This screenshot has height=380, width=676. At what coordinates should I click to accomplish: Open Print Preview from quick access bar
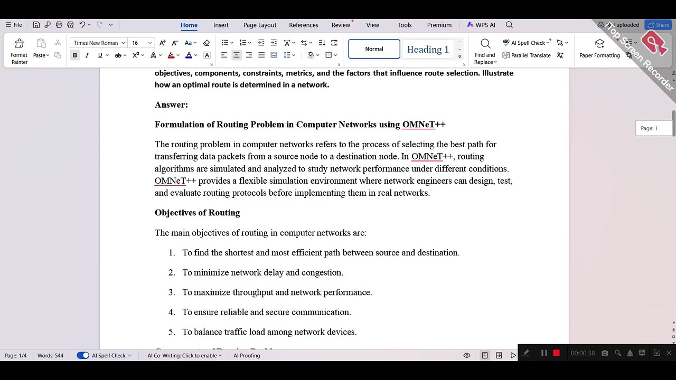pos(70,25)
